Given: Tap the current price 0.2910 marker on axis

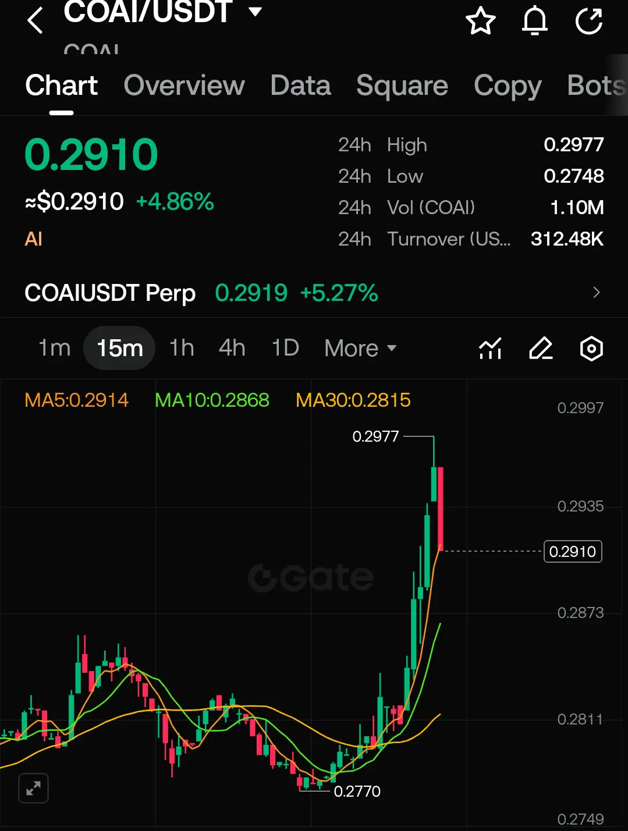Looking at the screenshot, I should 573,551.
